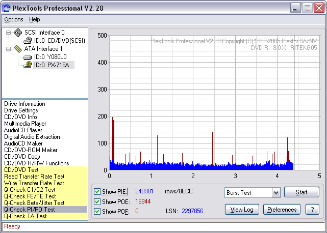The image size is (327, 233).
Task: Minimize the PlexTools window
Action: (x=295, y=8)
